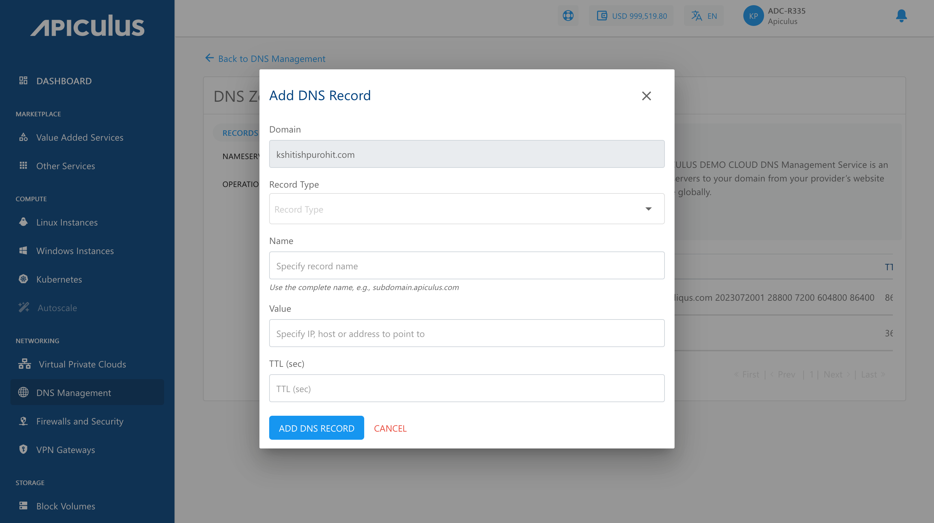Open Firewalls and Security
Image resolution: width=934 pixels, height=523 pixels.
coord(80,421)
